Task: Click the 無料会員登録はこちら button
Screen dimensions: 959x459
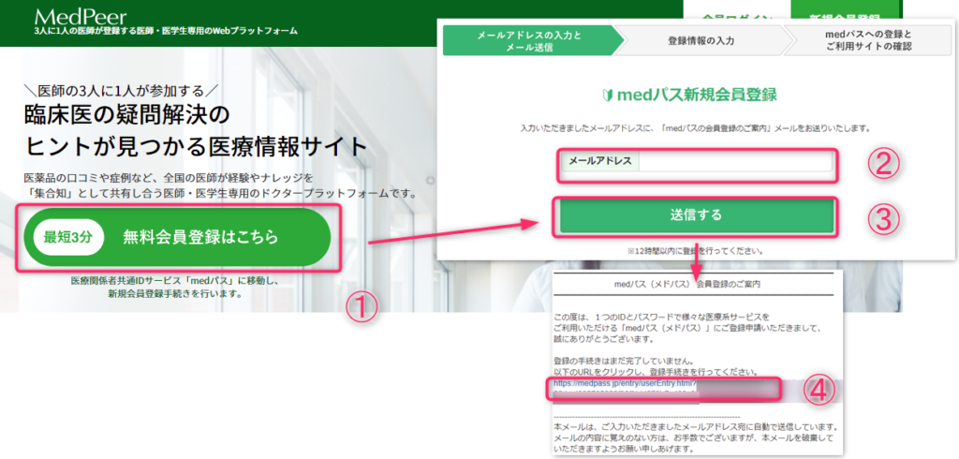Action: pos(177,237)
